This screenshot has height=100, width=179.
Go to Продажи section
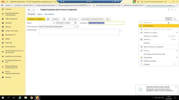click(x=8, y=23)
